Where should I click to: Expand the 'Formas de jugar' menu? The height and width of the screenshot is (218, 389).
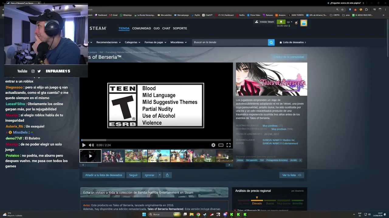[155, 42]
